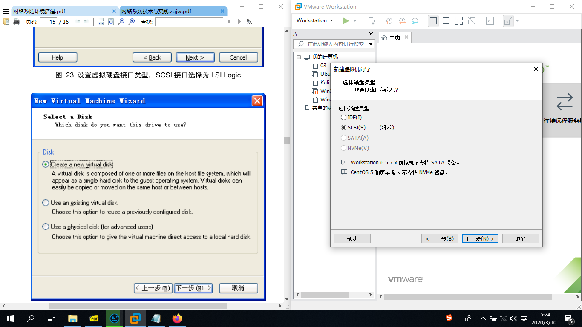The image size is (582, 327).
Task: Open the PDF reader hamburger menu
Action: coord(5,11)
